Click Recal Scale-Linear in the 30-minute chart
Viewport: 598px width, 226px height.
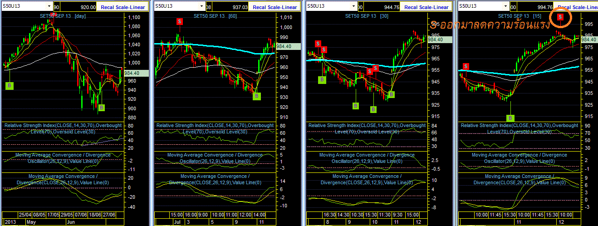426,7
